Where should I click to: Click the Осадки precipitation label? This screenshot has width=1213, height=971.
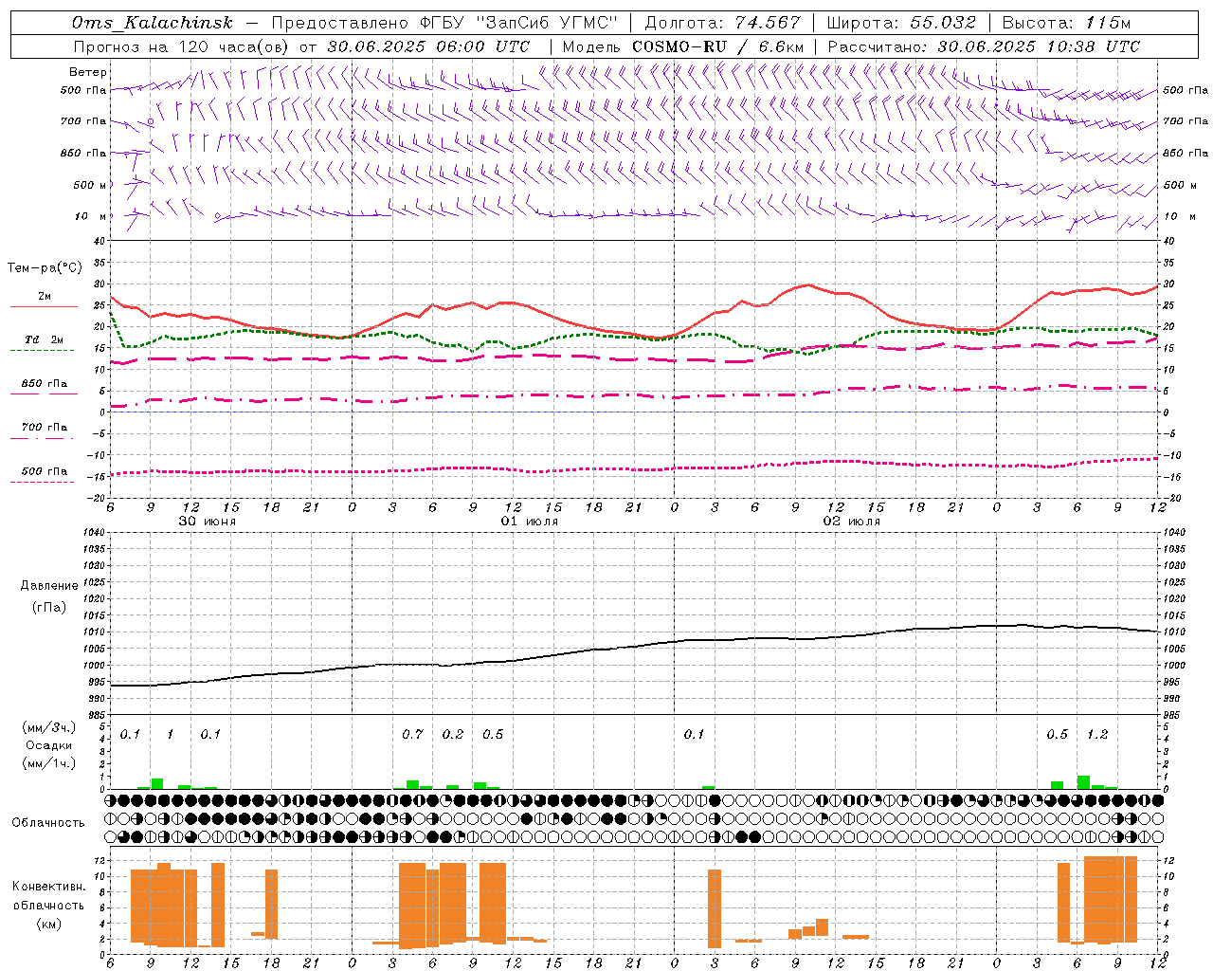click(48, 745)
